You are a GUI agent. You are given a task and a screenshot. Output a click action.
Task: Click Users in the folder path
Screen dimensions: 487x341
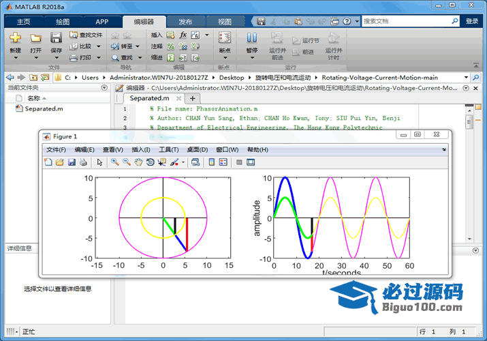click(x=90, y=77)
